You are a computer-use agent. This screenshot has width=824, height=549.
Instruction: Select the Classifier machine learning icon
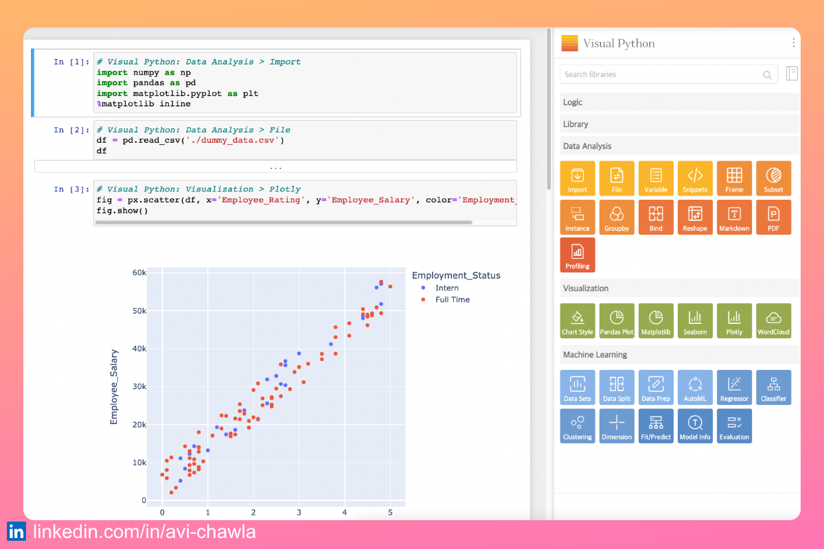coord(773,387)
